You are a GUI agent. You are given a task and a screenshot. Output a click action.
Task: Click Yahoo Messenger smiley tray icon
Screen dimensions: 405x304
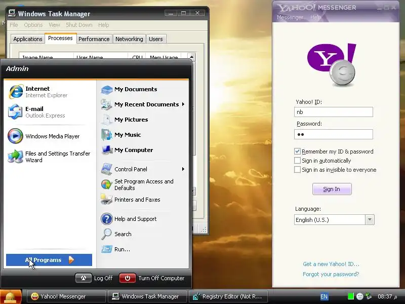[x=359, y=296]
